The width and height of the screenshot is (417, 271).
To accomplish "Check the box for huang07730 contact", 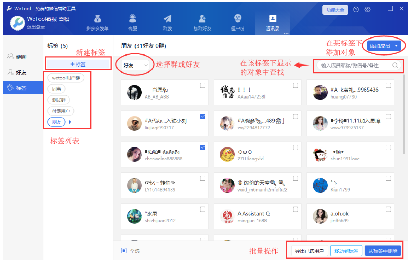I will 389,86.
